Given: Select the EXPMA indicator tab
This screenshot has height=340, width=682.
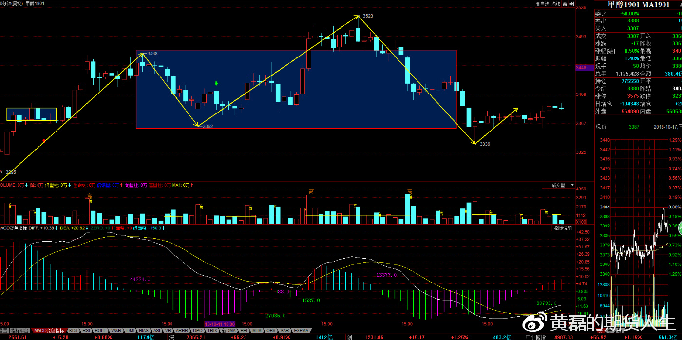Looking at the screenshot, I should tap(301, 330).
